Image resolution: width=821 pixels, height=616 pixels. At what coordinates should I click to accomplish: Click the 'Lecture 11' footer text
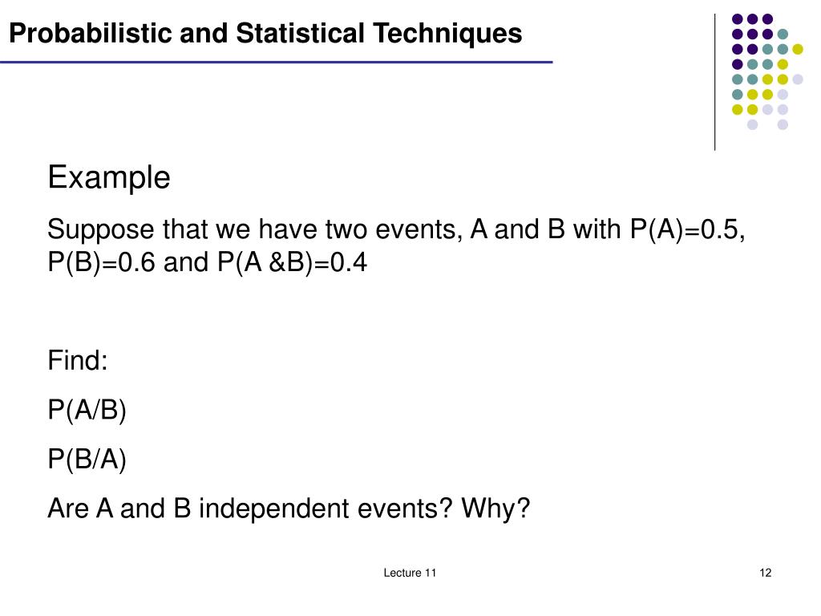(410, 573)
